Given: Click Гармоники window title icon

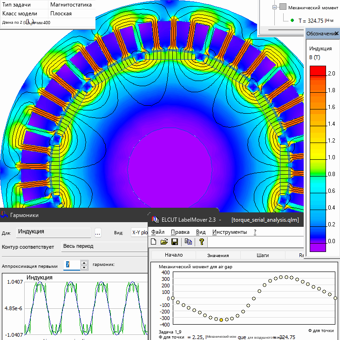Looking at the screenshot, I should pos(4,215).
